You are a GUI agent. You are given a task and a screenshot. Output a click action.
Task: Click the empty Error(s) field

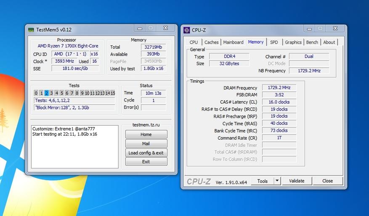point(153,108)
